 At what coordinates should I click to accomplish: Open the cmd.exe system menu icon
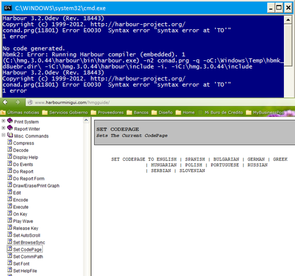tap(8, 8)
